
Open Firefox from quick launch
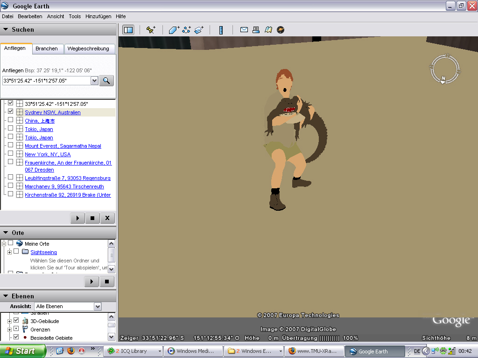71,351
